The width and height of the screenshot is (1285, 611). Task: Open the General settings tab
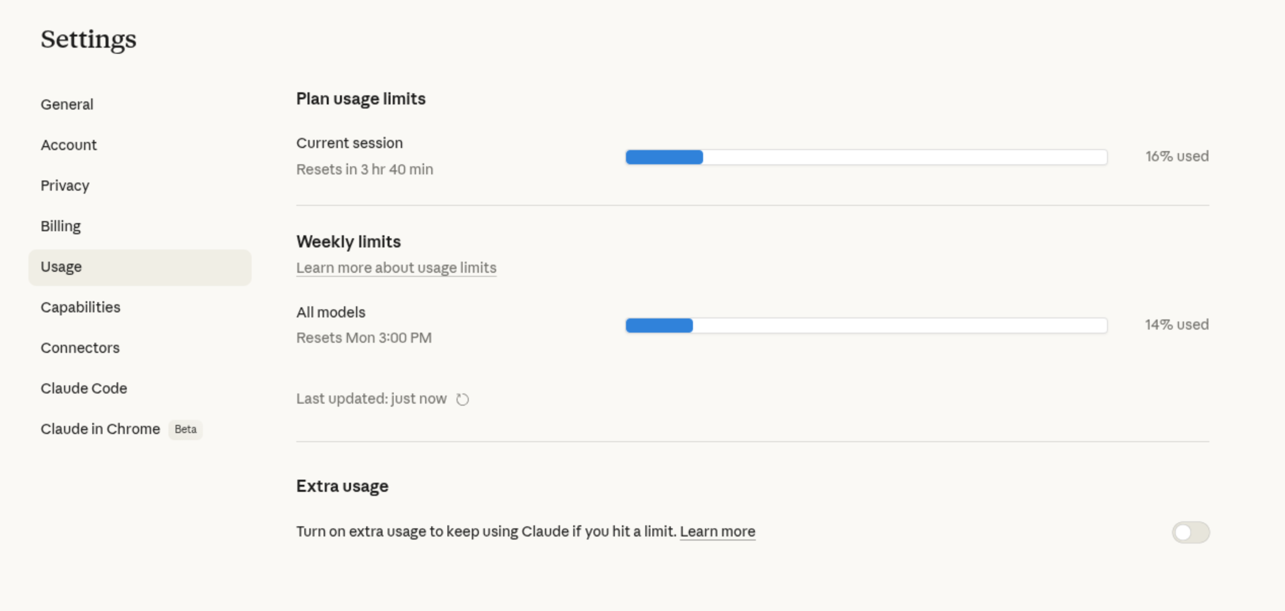click(x=67, y=104)
